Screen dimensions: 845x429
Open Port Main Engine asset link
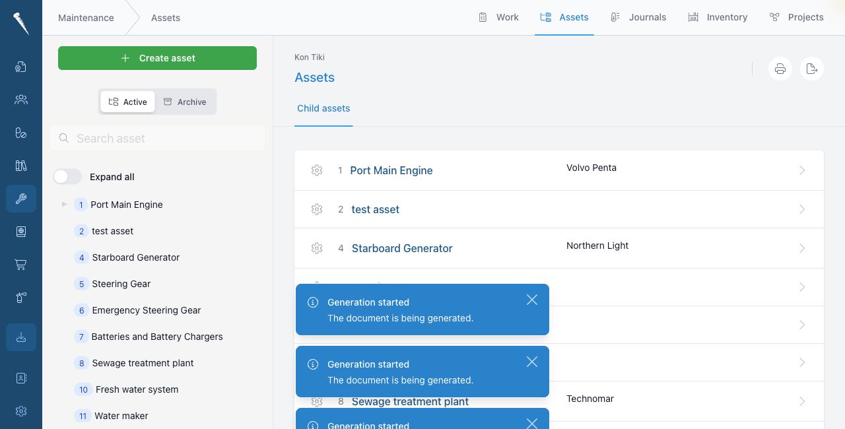[391, 170]
